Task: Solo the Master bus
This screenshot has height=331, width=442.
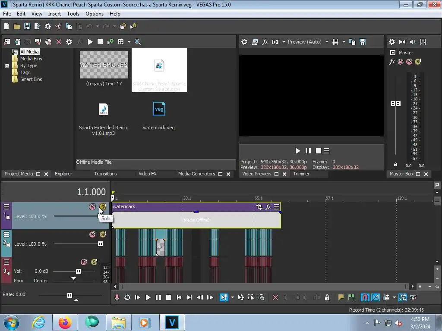Action: tap(418, 62)
